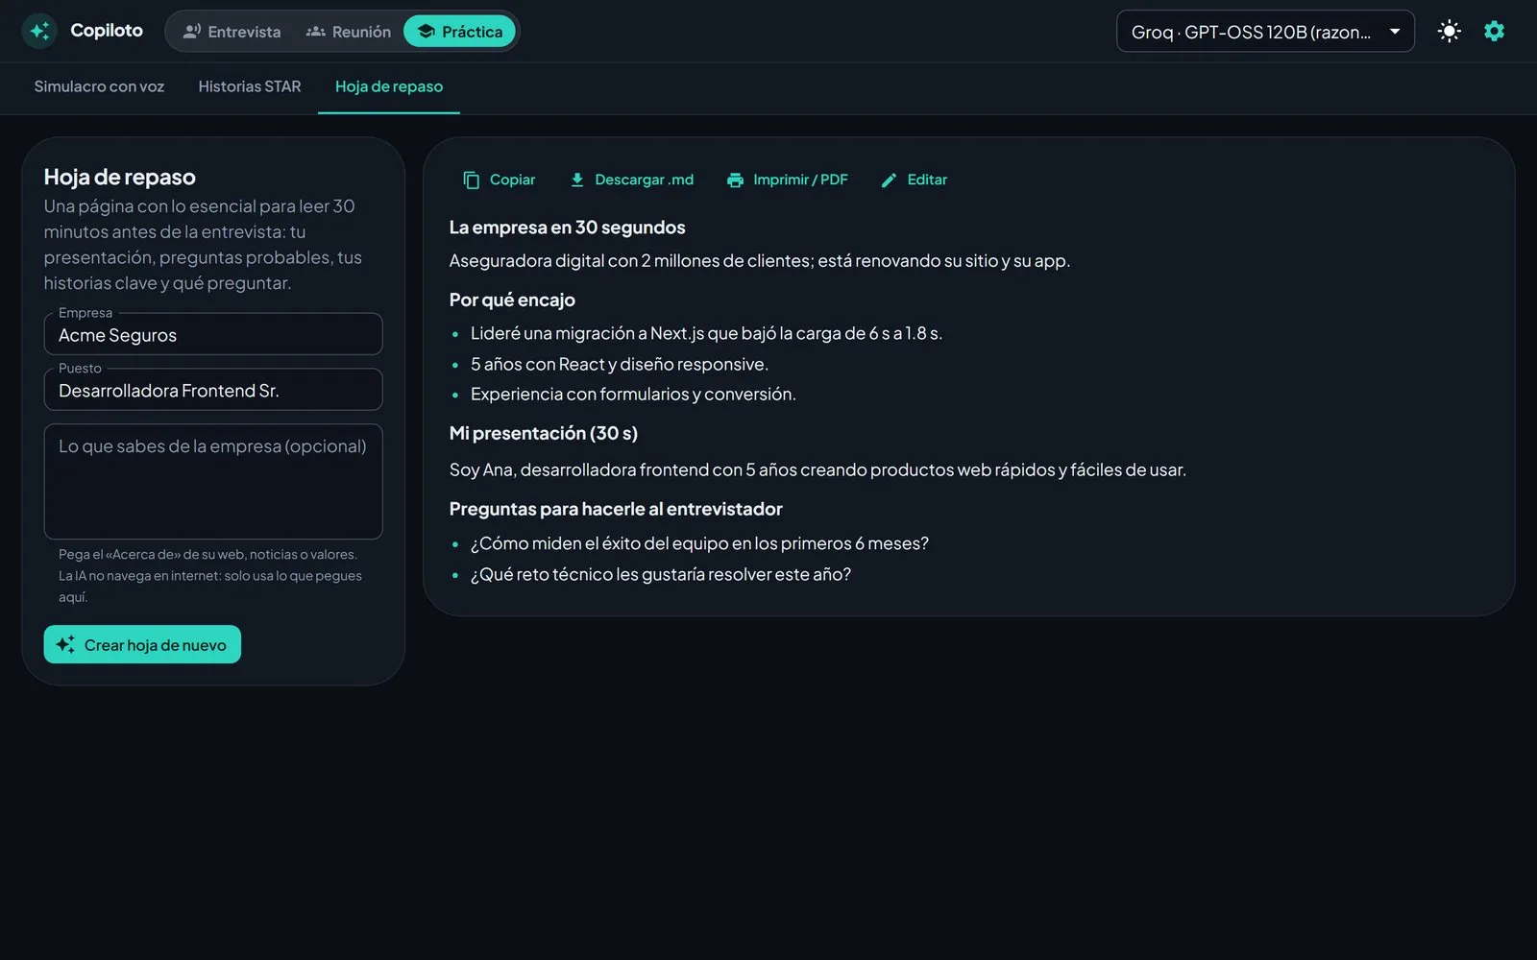Image resolution: width=1537 pixels, height=960 pixels.
Task: Click the 'Pega el «Acerca de»' helper text
Action: pyautogui.click(x=210, y=575)
